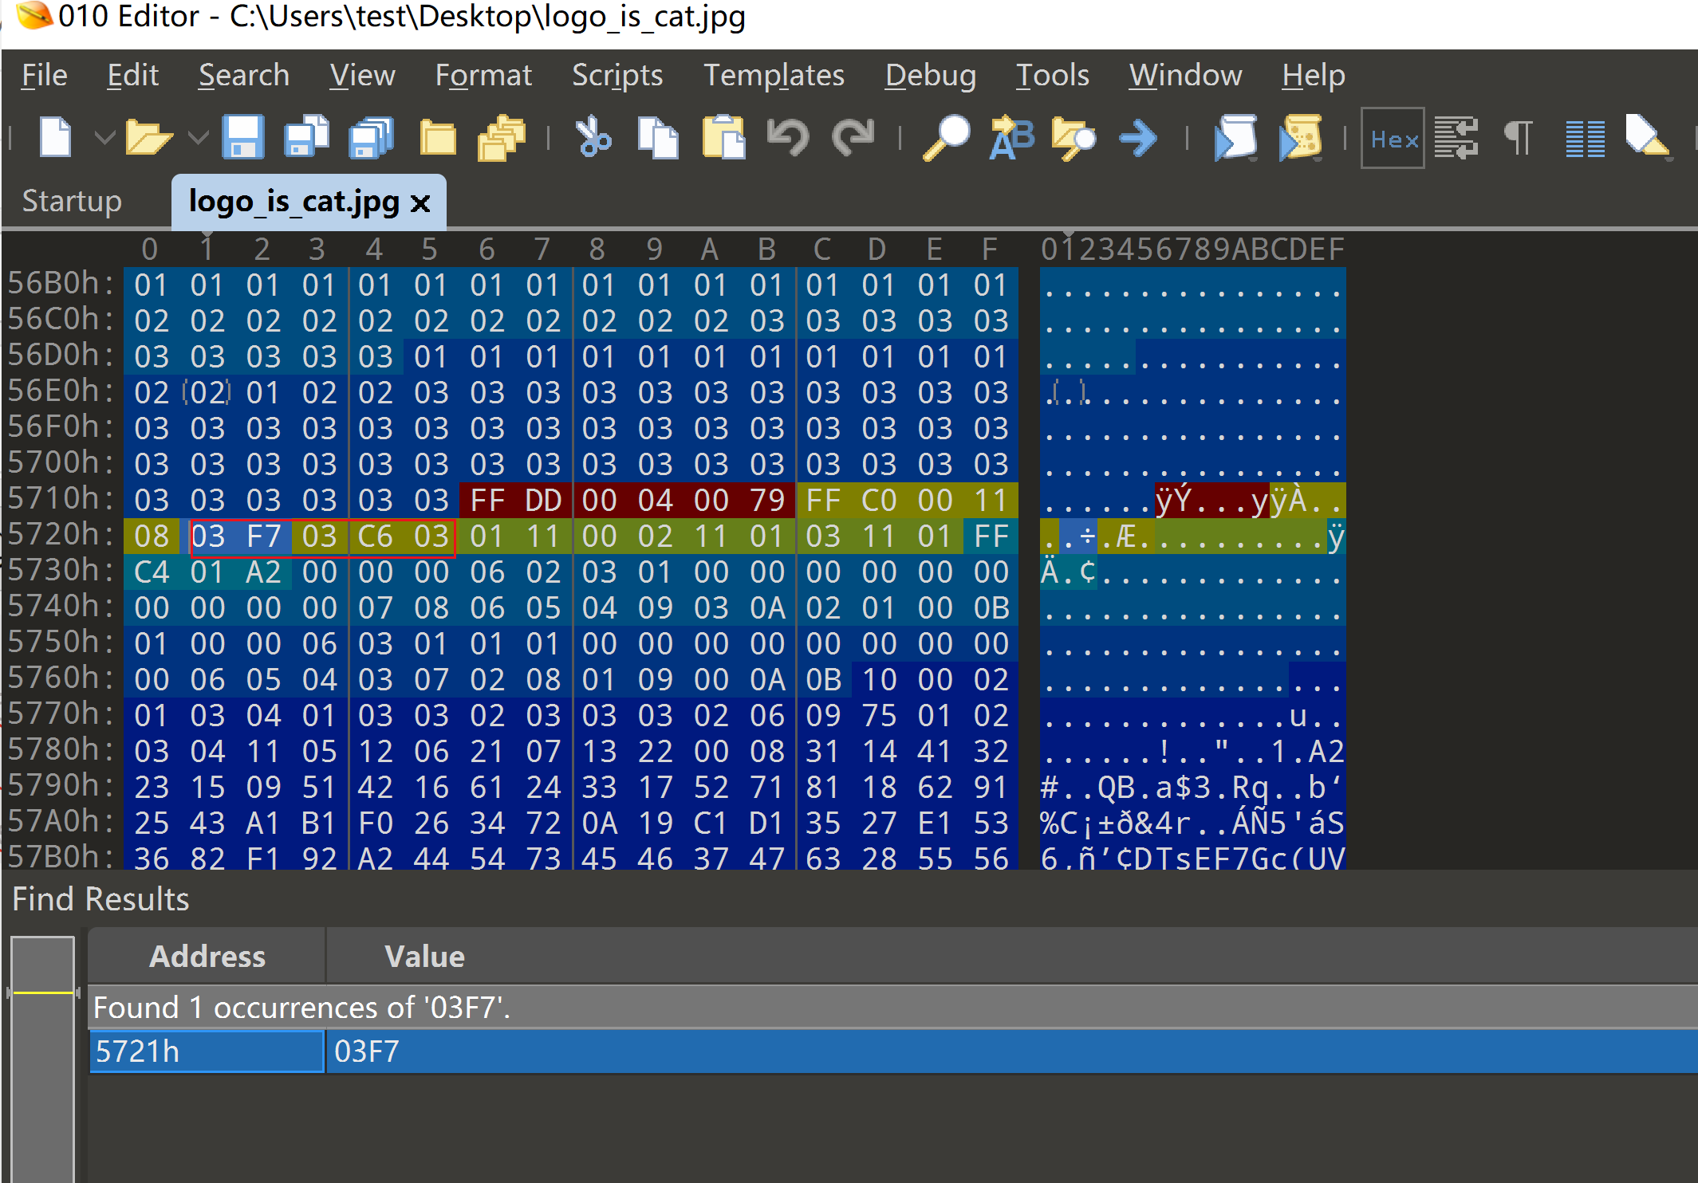Click the Find magnifying glass icon
The height and width of the screenshot is (1183, 1698).
(x=946, y=138)
